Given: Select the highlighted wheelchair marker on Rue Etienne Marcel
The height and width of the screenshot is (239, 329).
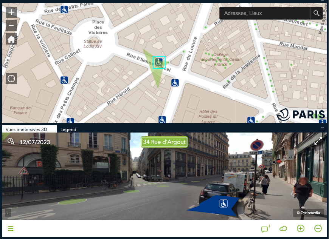Looking at the screenshot, I should pos(159,62).
